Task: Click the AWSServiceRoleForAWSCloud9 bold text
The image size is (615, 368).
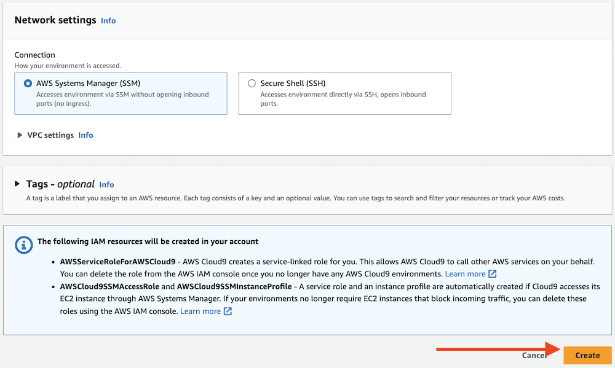Action: [117, 262]
